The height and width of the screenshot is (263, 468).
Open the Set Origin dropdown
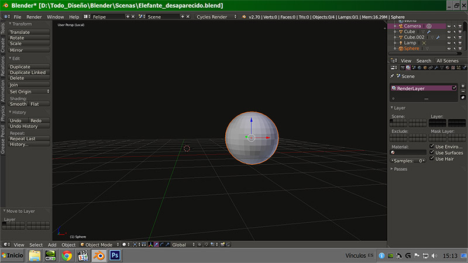tap(29, 92)
